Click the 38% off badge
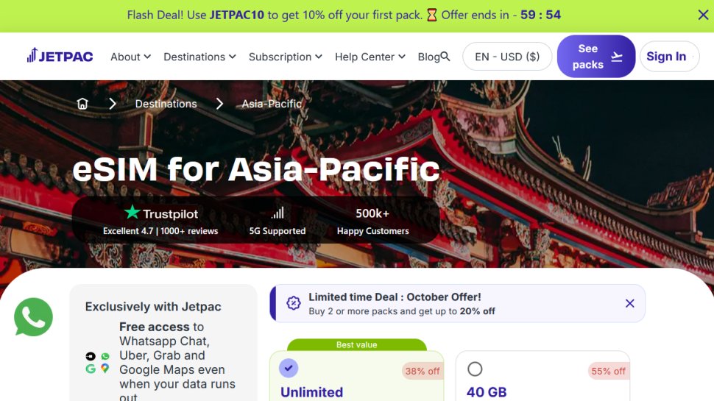 [423, 371]
